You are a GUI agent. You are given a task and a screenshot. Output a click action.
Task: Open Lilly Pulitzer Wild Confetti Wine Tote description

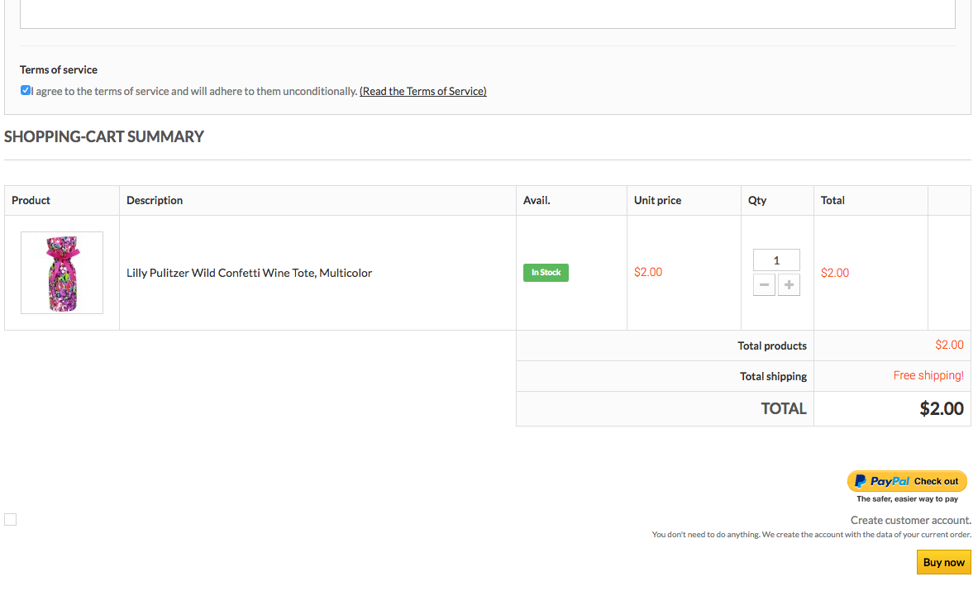249,273
